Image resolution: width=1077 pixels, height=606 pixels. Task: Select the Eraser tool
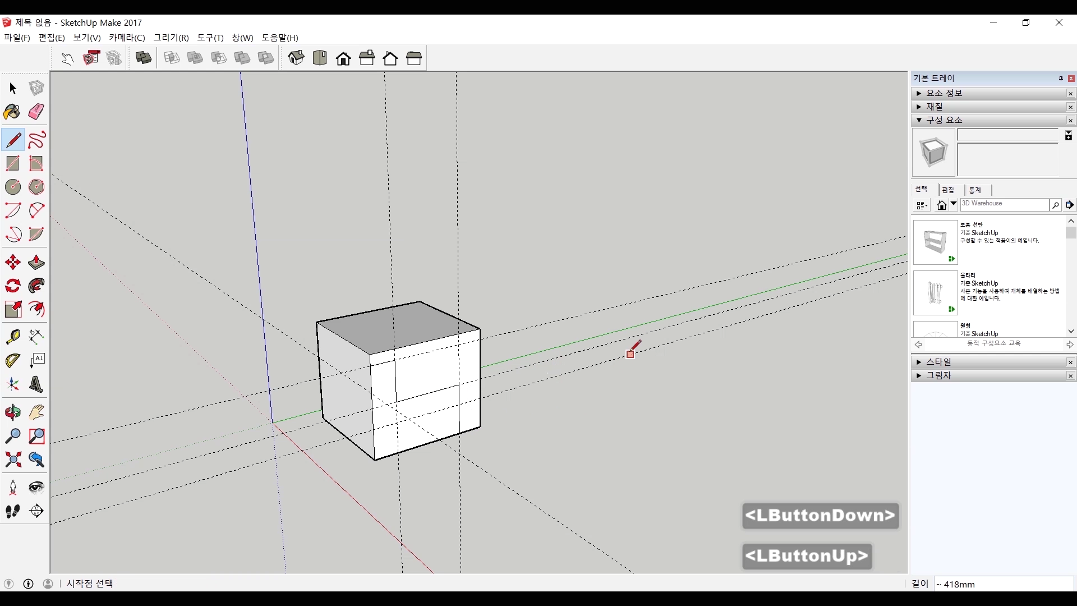pos(36,112)
